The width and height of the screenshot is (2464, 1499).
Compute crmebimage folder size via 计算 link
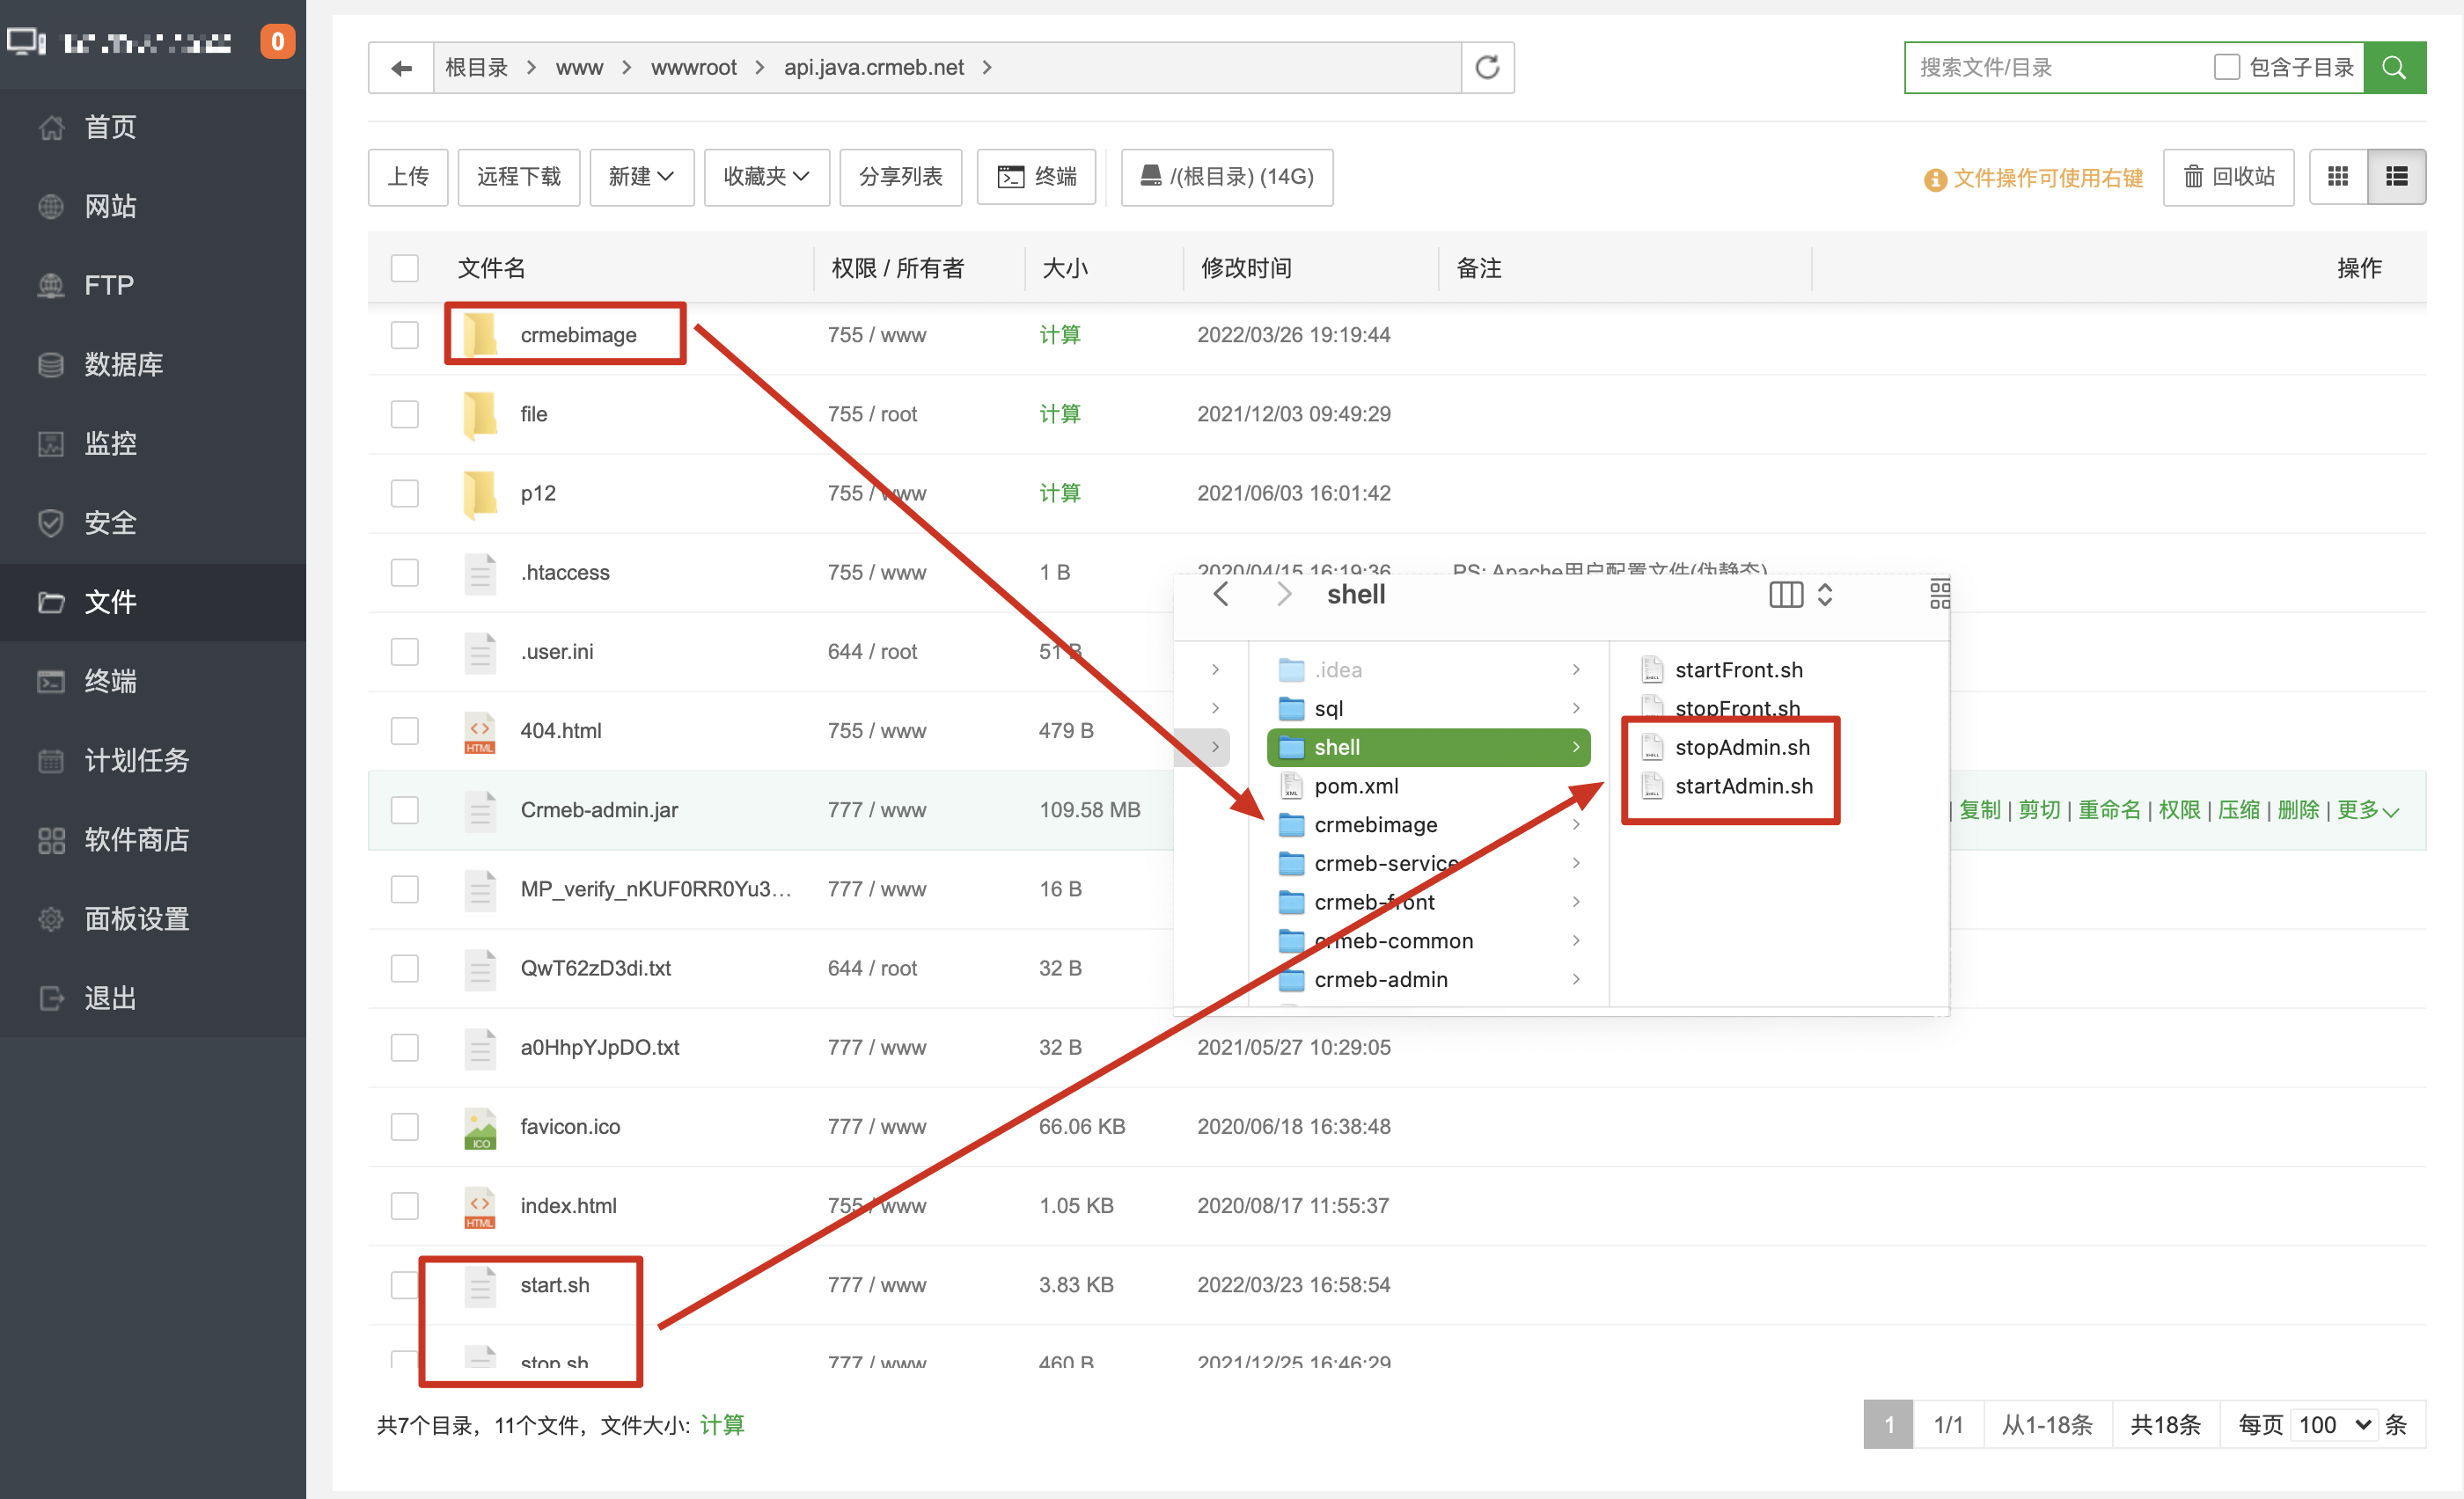[x=1059, y=335]
